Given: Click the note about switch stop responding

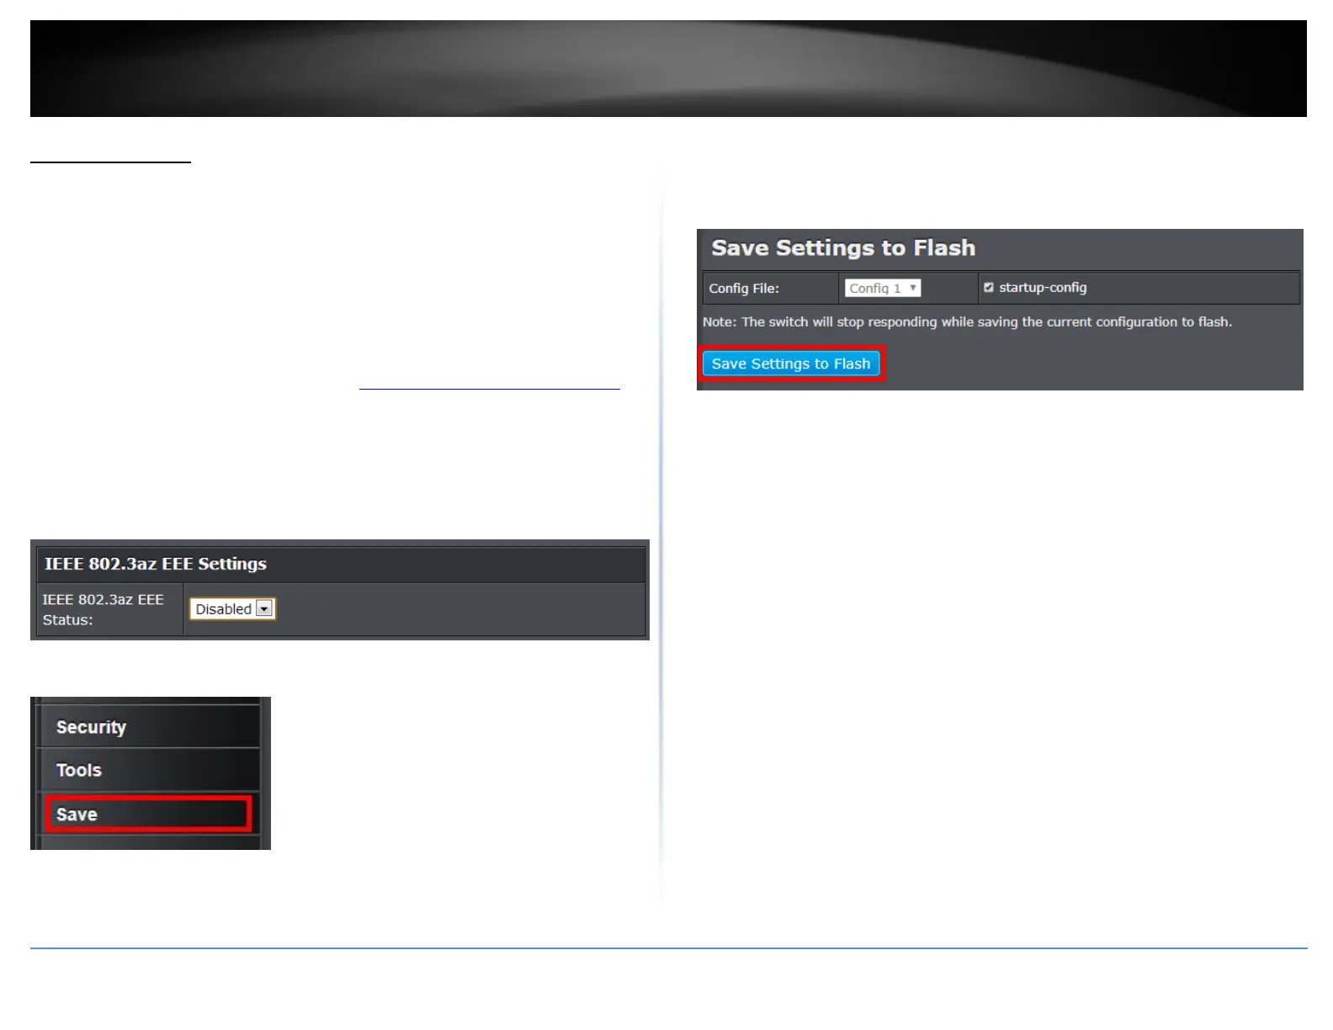Looking at the screenshot, I should coord(967,321).
